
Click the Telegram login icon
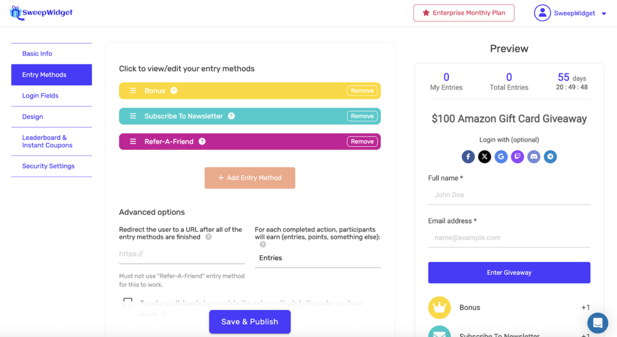coord(550,157)
